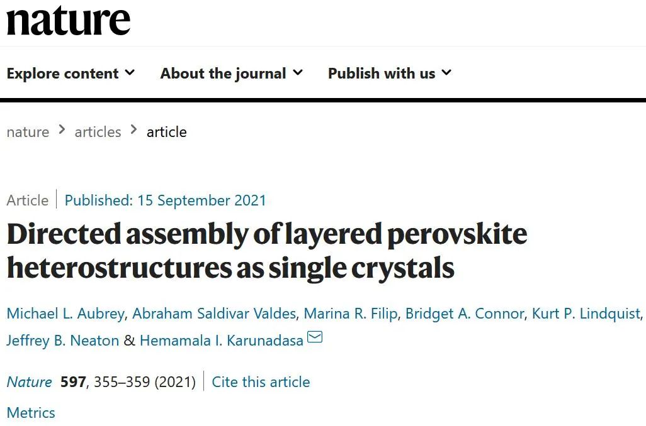
Task: Open author Michael L. Aubrey
Action: pos(65,314)
